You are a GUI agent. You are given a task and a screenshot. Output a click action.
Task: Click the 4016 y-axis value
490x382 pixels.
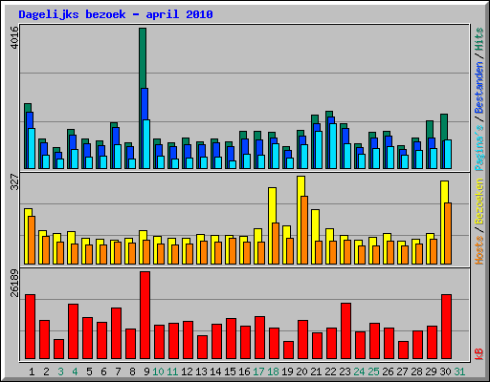(x=14, y=37)
